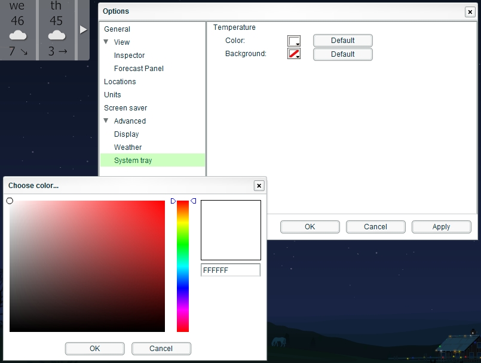Open the Temperature Background color swatch
The width and height of the screenshot is (481, 363).
(x=294, y=54)
